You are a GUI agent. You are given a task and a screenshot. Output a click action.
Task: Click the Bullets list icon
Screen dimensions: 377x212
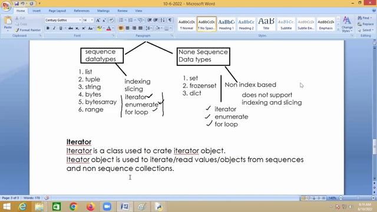(121, 20)
